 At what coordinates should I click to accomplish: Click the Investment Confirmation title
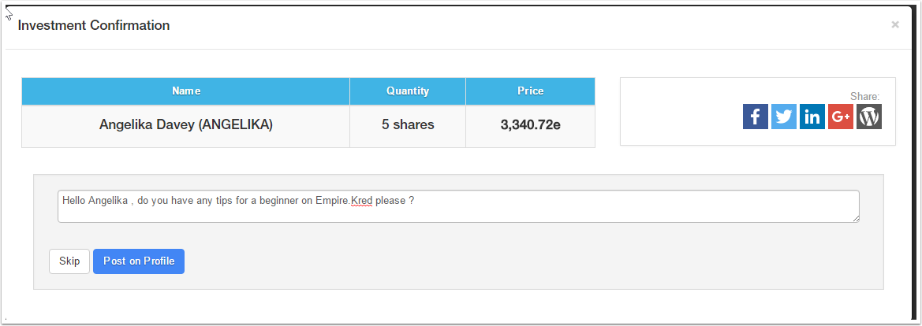(94, 25)
